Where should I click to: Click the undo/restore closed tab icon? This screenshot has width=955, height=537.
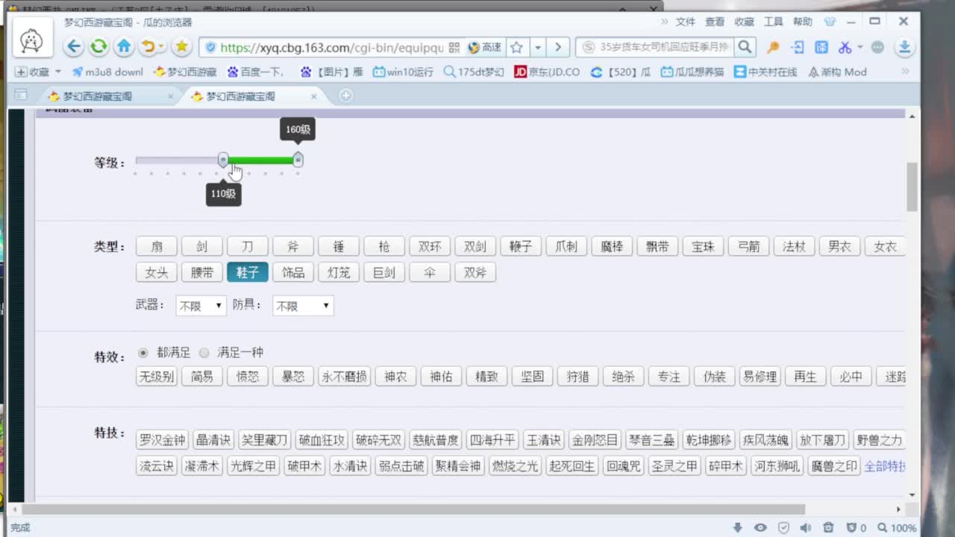pyautogui.click(x=148, y=47)
